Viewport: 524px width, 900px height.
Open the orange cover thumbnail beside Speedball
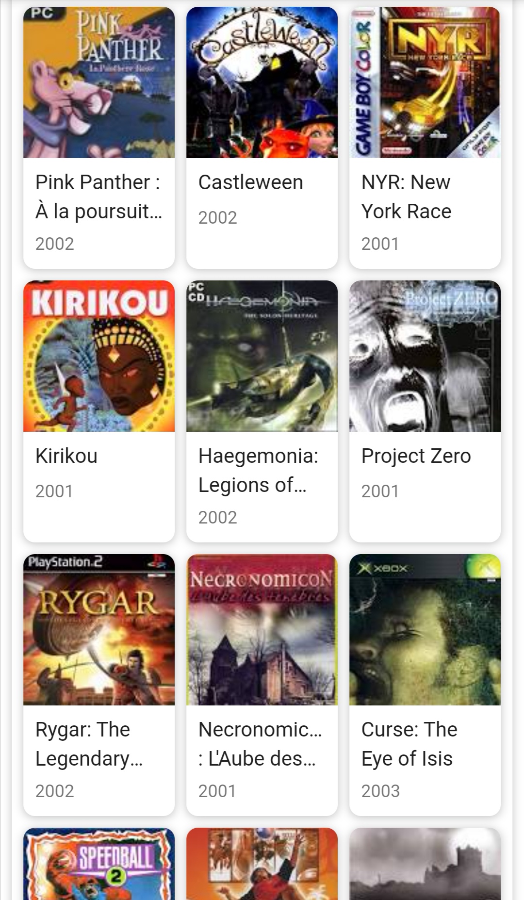(x=262, y=864)
